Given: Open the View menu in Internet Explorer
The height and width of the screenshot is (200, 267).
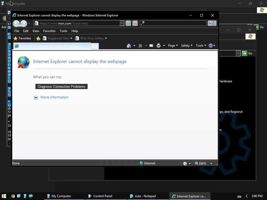Looking at the screenshot, I should 36,31.
